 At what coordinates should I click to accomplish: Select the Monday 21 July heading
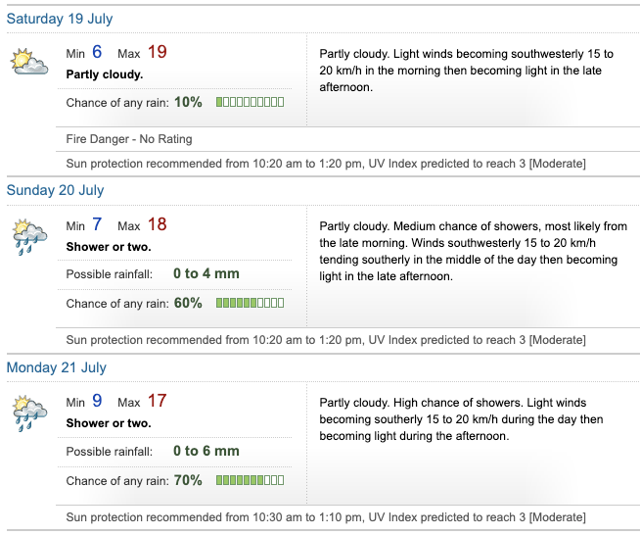click(57, 367)
